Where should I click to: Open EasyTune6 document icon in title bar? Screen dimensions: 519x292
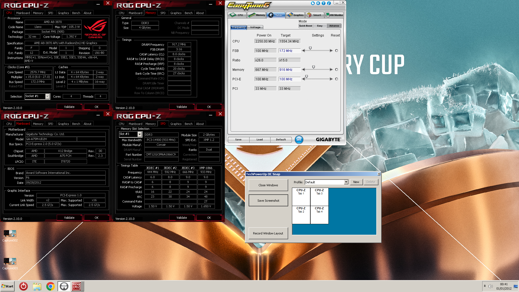(313, 3)
